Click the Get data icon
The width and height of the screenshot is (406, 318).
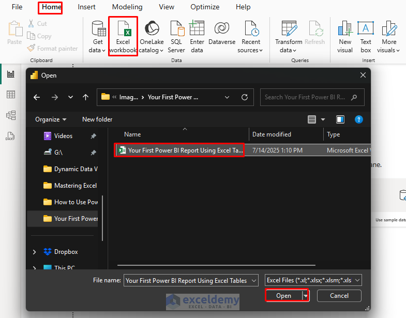98,28
